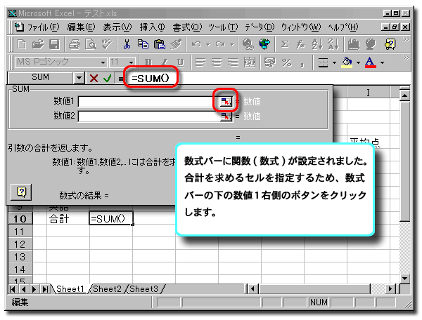Click the vertical scrollbar down arrow

click(404, 278)
